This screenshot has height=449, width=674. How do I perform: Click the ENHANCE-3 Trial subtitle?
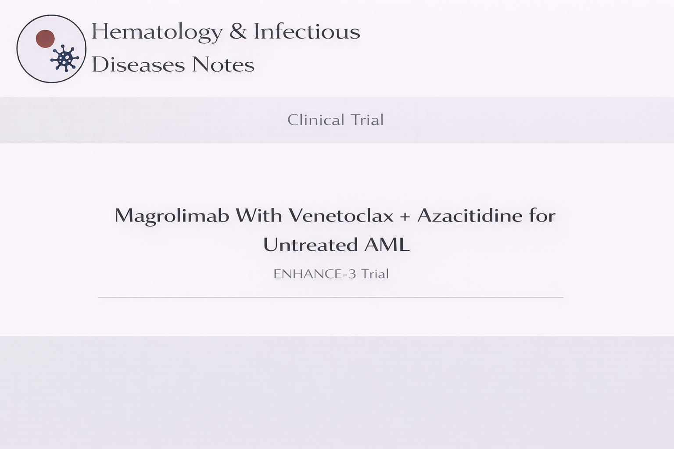(x=331, y=274)
